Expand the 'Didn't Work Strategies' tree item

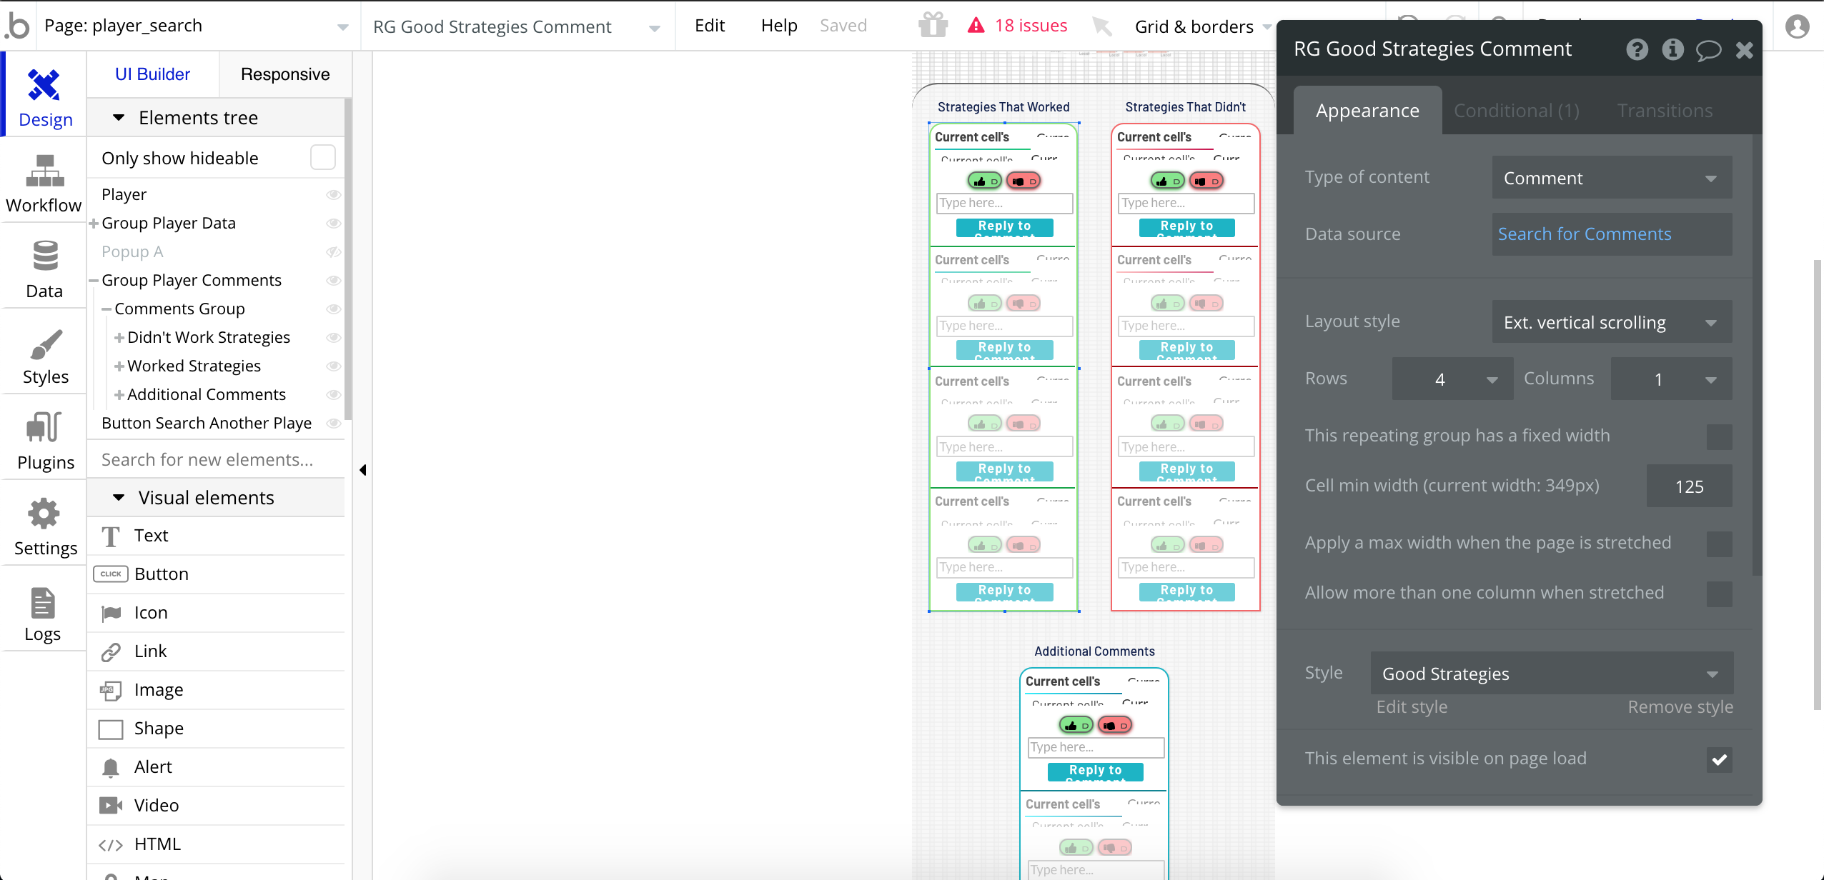(x=119, y=337)
